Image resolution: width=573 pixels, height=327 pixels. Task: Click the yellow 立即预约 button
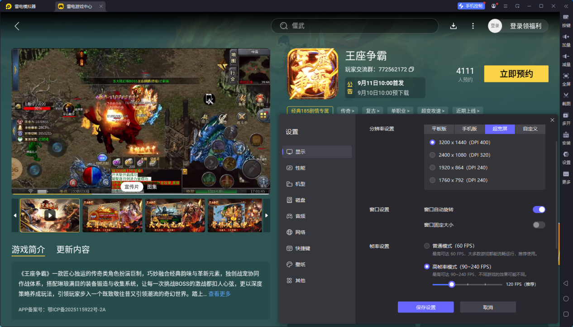516,74
